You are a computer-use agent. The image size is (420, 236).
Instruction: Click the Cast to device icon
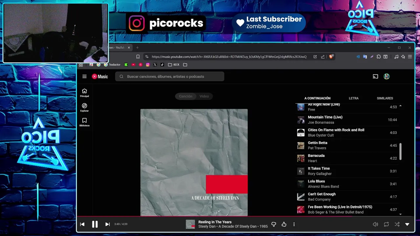[x=375, y=76]
